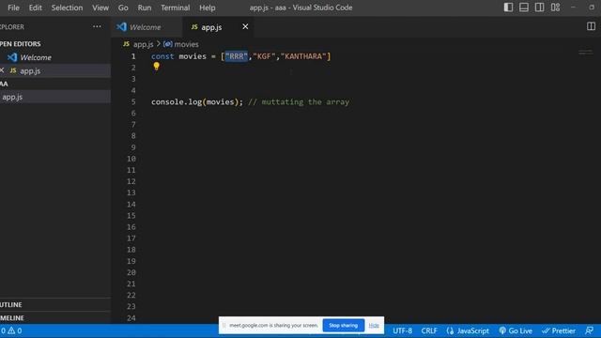Click the "KANTHARA" string in code
The width and height of the screenshot is (601, 338).
(303, 56)
